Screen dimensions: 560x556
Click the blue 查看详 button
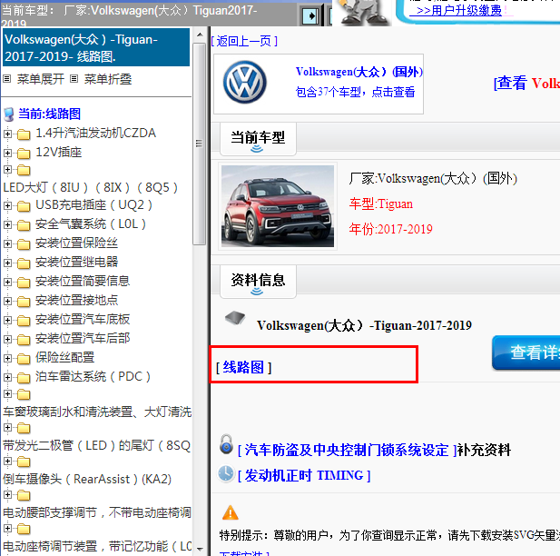point(526,352)
